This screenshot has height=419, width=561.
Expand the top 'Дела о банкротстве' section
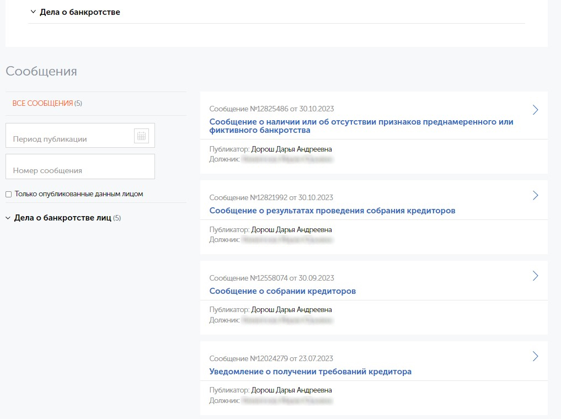[75, 12]
